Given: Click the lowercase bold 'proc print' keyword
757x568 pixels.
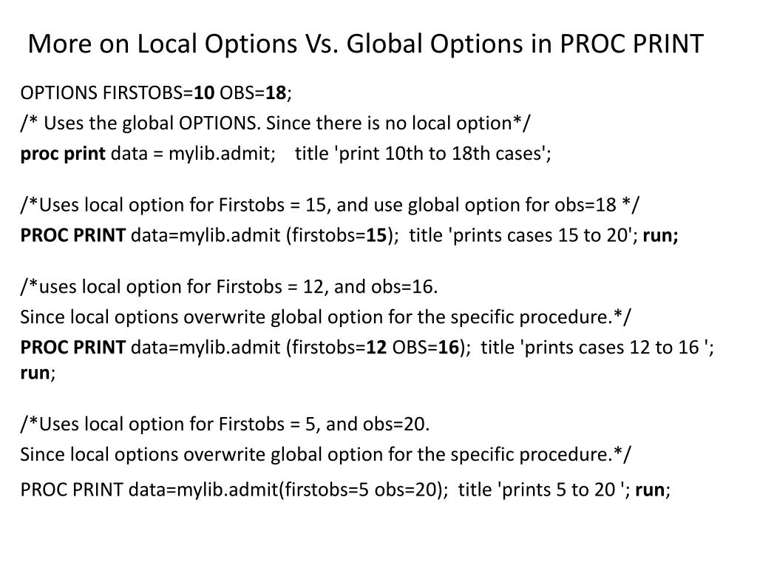Looking at the screenshot, I should coord(63,154).
